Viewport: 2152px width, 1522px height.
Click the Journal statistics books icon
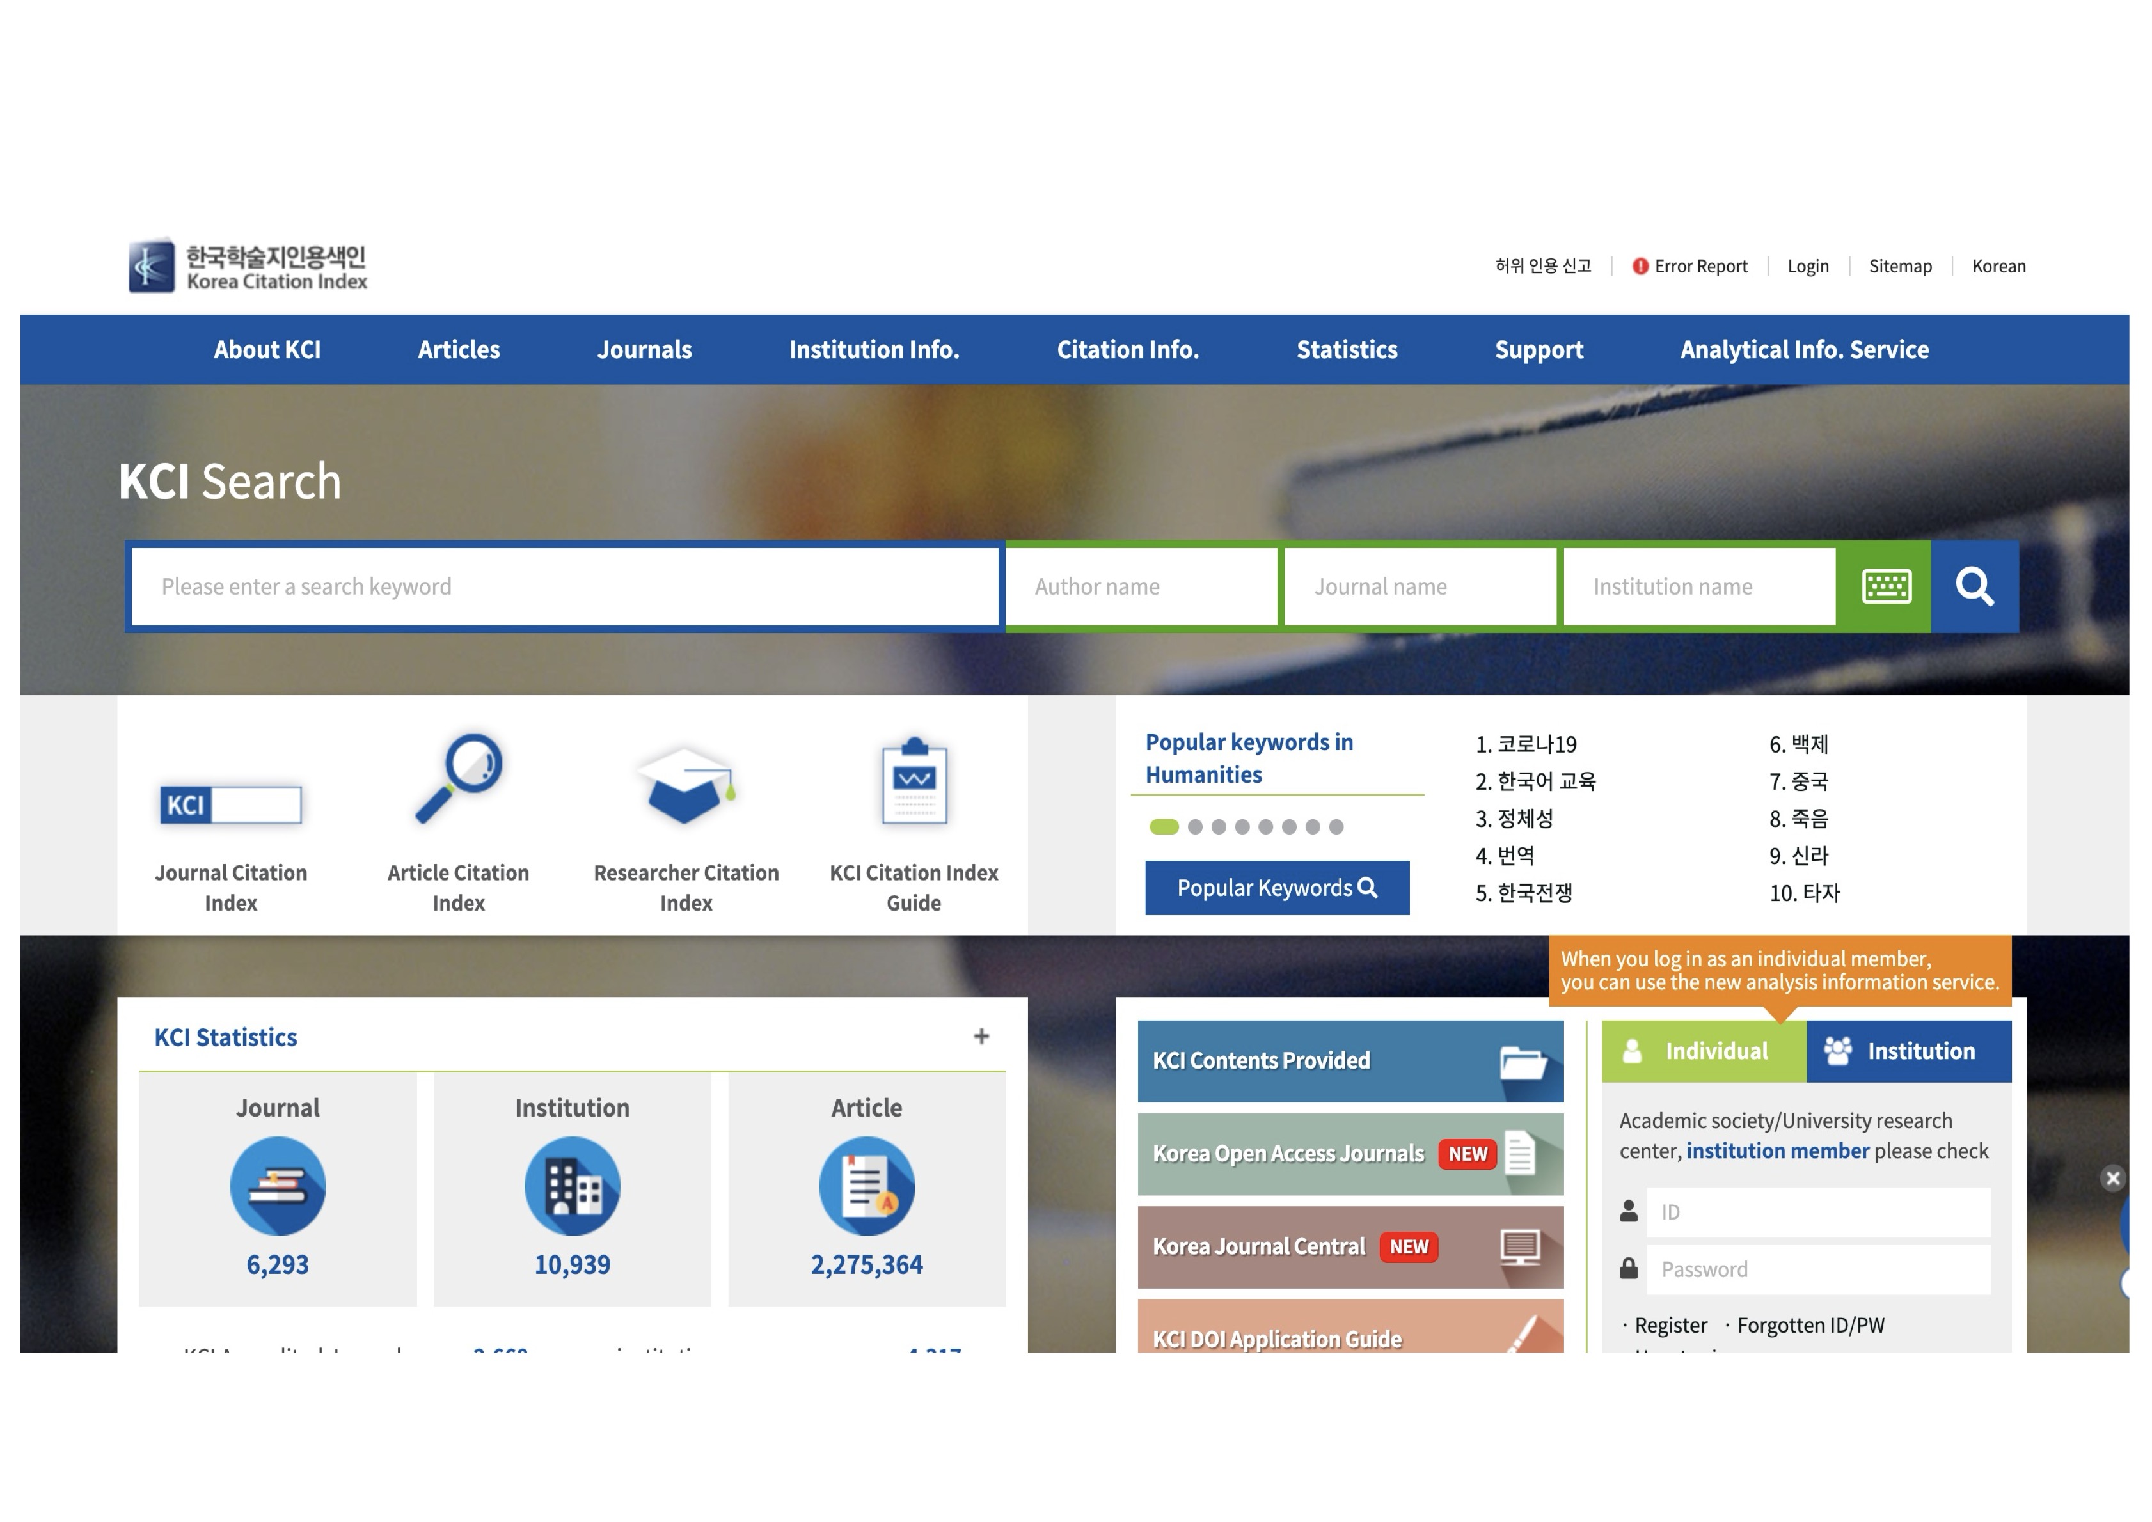tap(278, 1186)
